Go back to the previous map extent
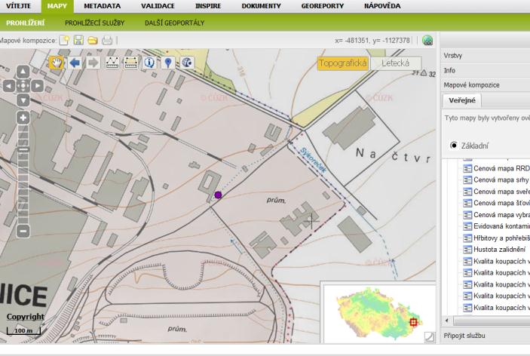 [x=75, y=63]
